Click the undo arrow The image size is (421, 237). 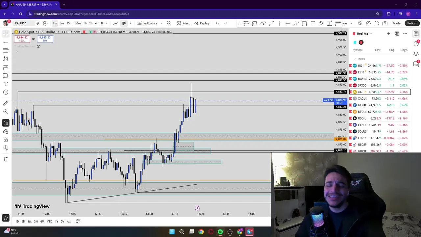[217, 23]
